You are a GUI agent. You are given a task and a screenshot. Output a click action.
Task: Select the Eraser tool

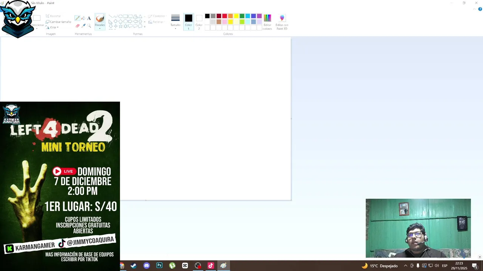pyautogui.click(x=77, y=26)
